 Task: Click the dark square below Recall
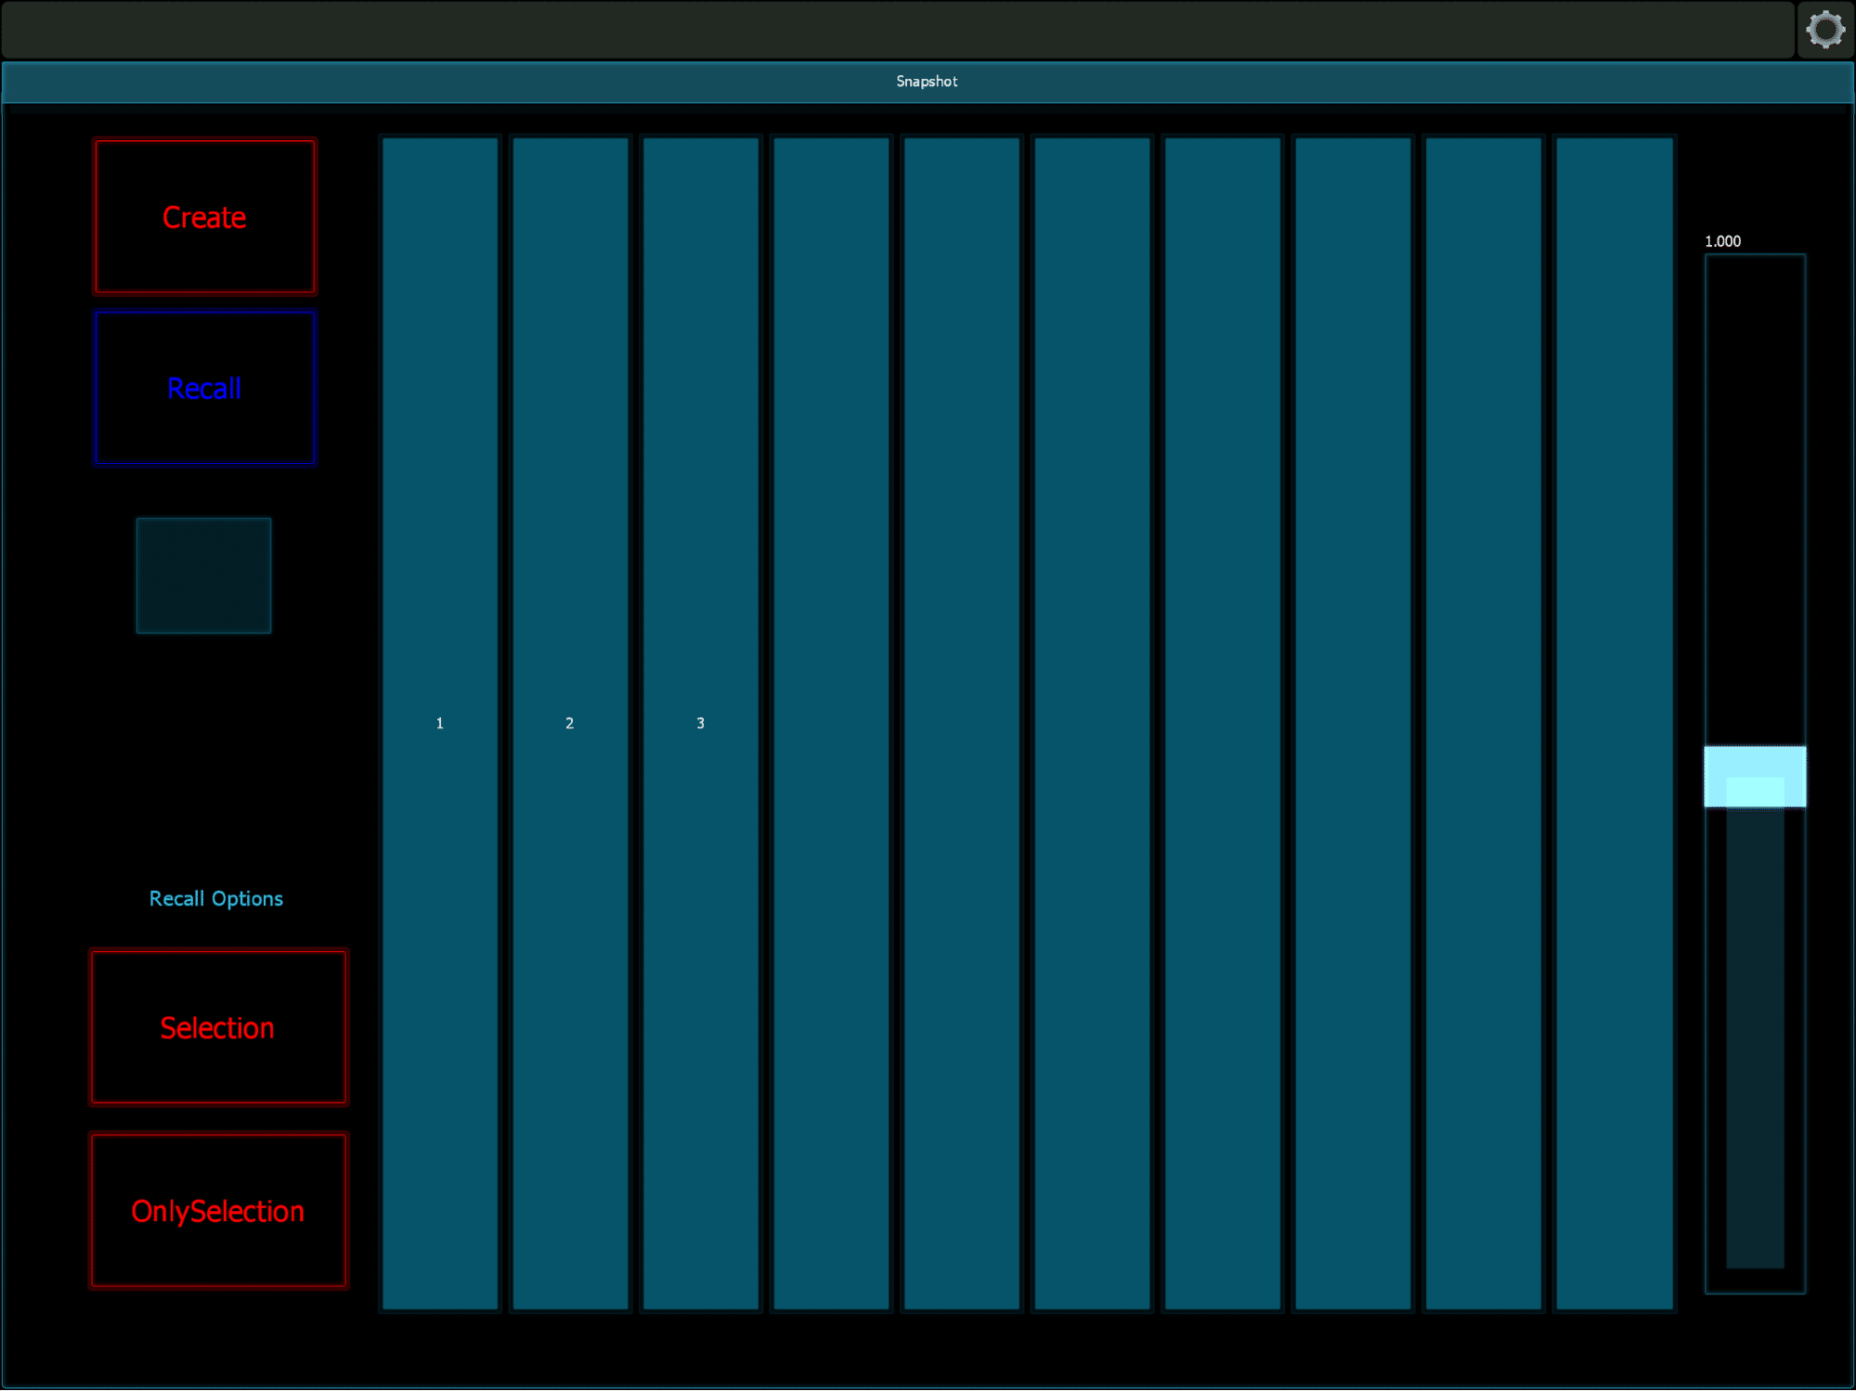click(203, 575)
